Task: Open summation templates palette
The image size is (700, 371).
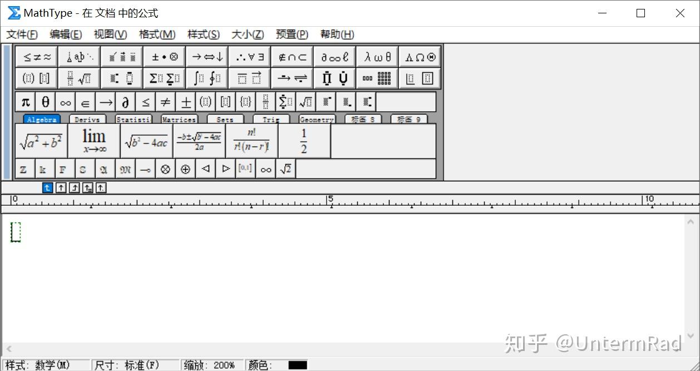Action: click(165, 78)
